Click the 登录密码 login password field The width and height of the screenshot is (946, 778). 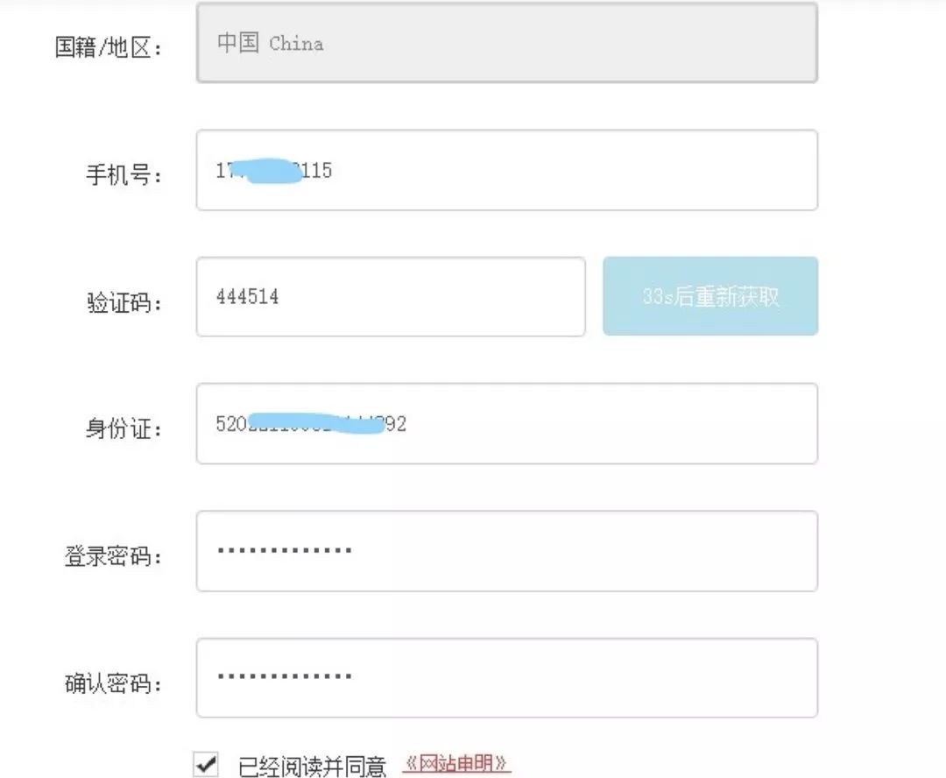pyautogui.click(x=506, y=551)
